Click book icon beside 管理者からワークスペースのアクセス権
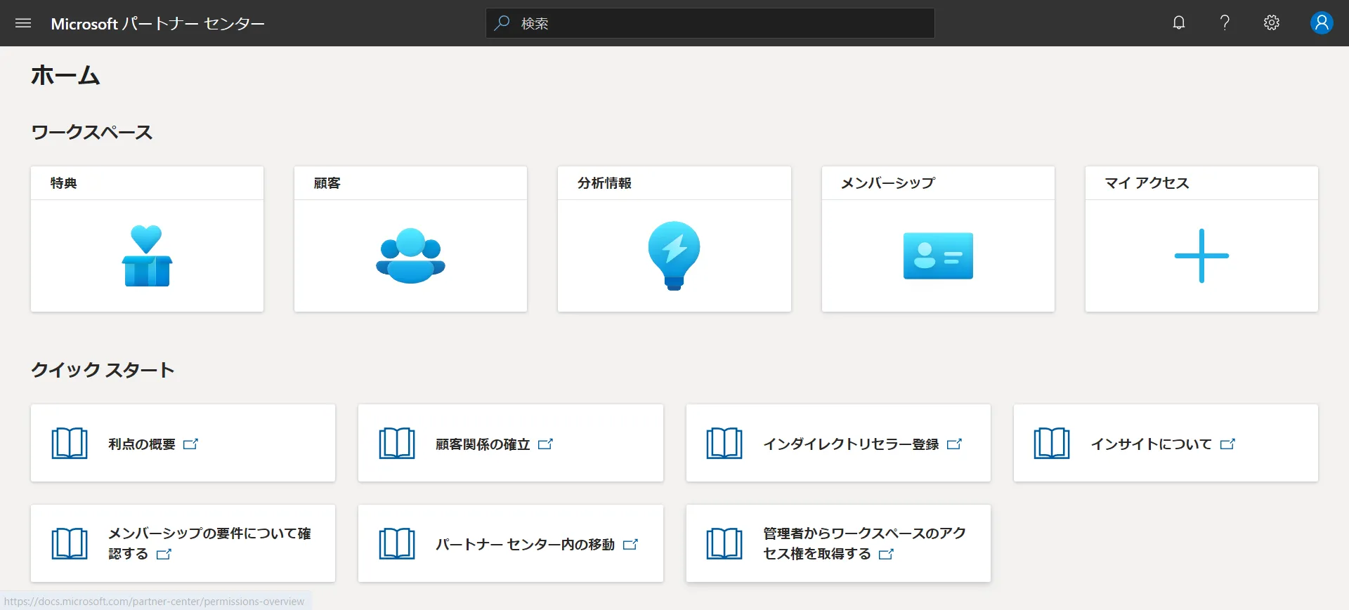Viewport: 1349px width, 610px height. (724, 543)
